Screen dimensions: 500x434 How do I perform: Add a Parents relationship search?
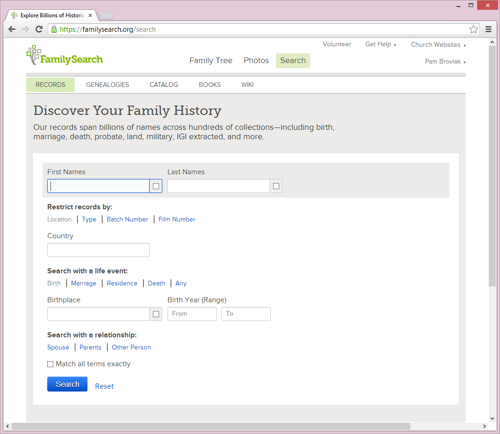[90, 348]
